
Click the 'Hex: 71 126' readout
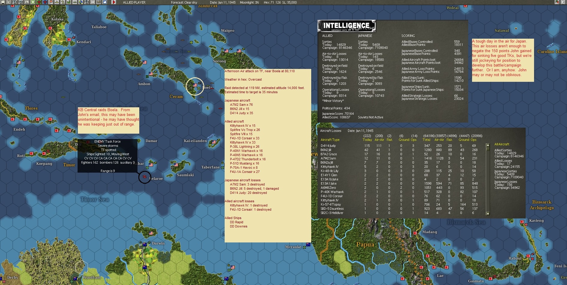272,2
